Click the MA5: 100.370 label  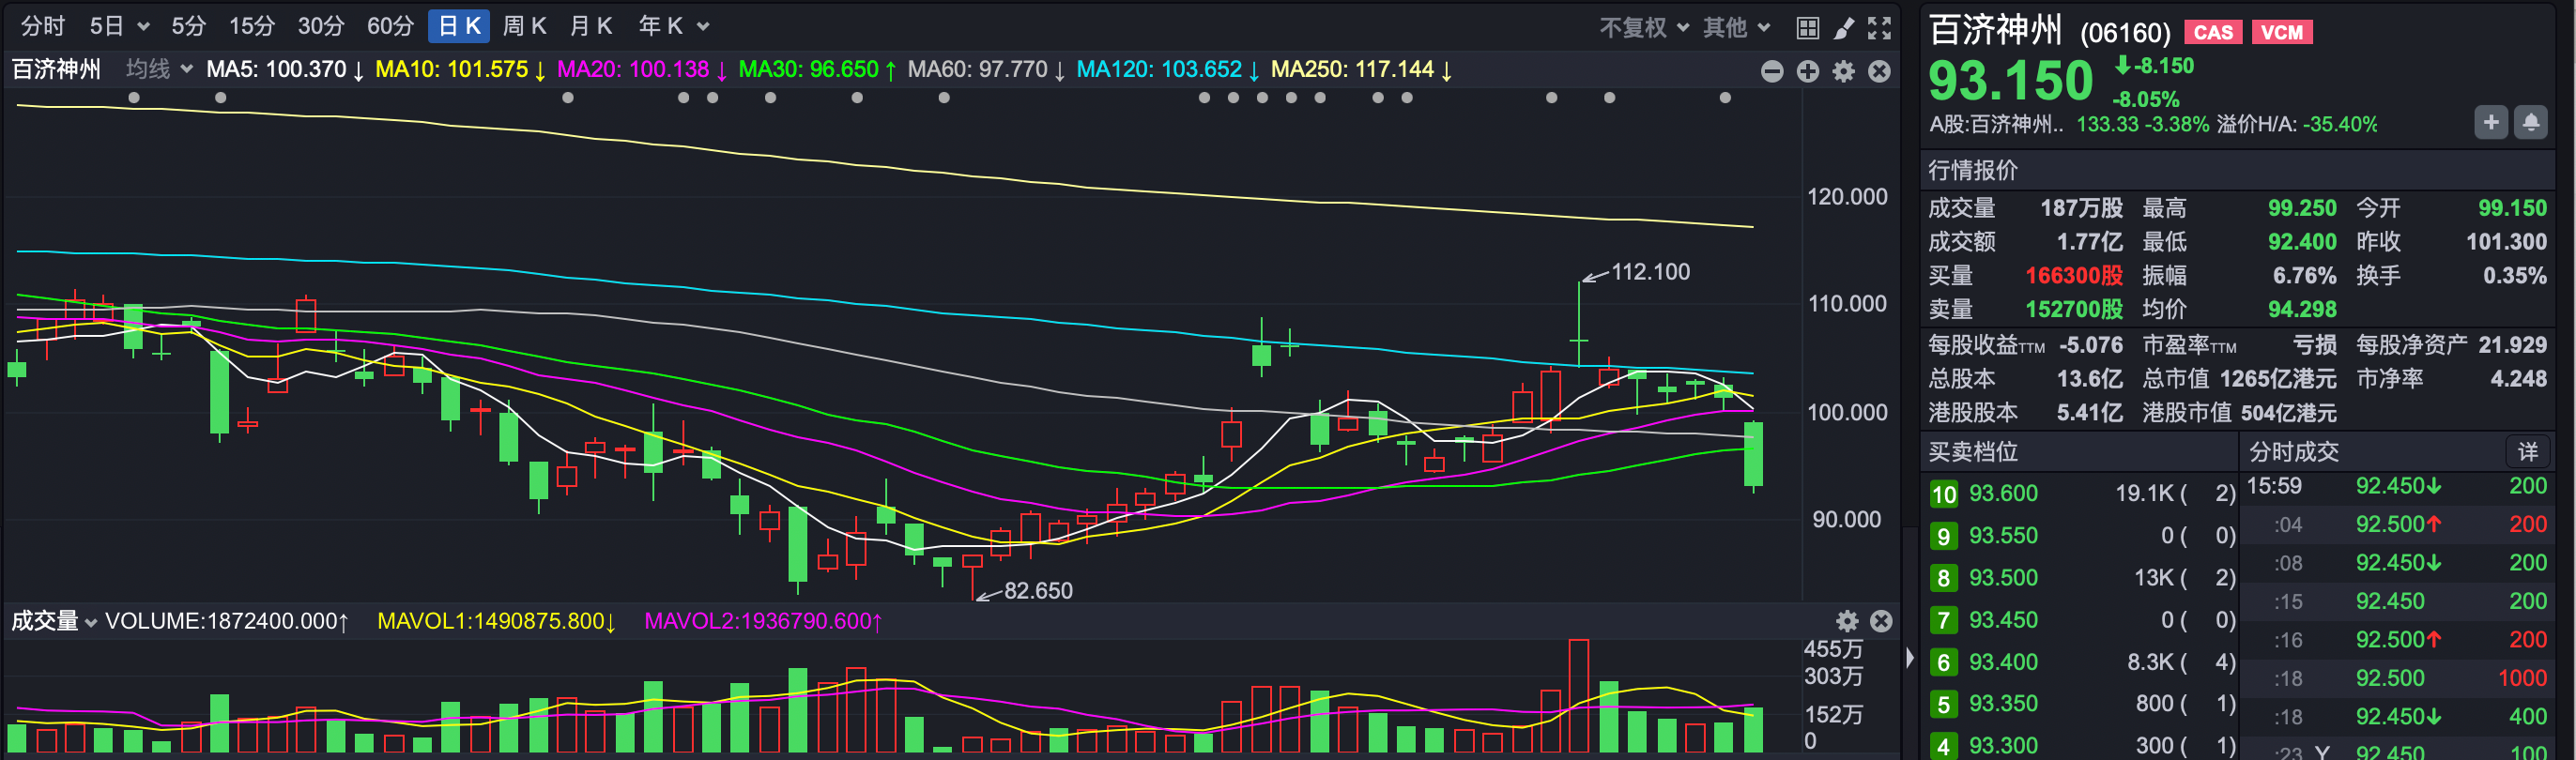[285, 69]
